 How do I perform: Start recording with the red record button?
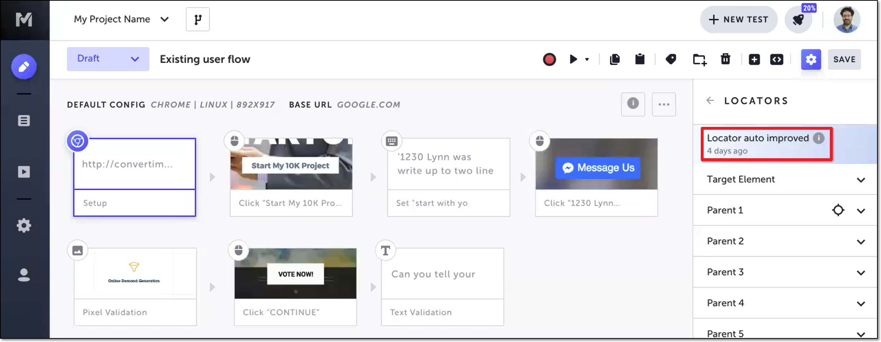(549, 59)
